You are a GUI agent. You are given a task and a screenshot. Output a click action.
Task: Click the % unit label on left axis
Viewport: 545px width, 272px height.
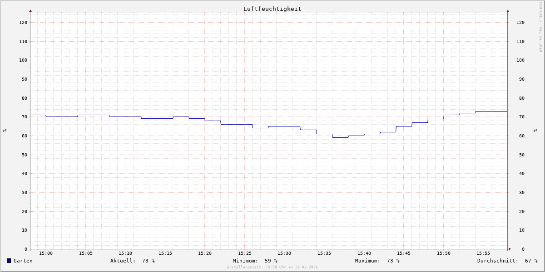[x=5, y=131]
